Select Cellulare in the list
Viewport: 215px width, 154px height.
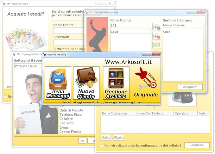(x=66, y=119)
